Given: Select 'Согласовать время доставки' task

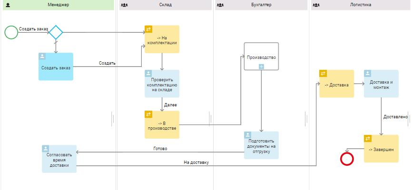Looking at the screenshot, I should 59,160.
